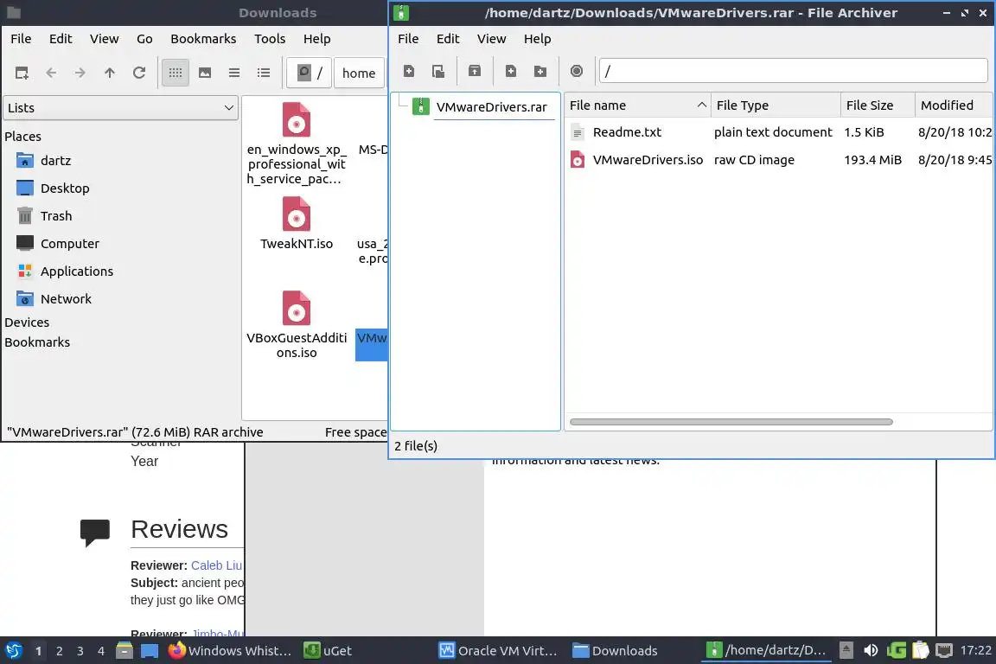Open Edit menu in File Archiver
This screenshot has height=664, width=996.
(x=448, y=39)
